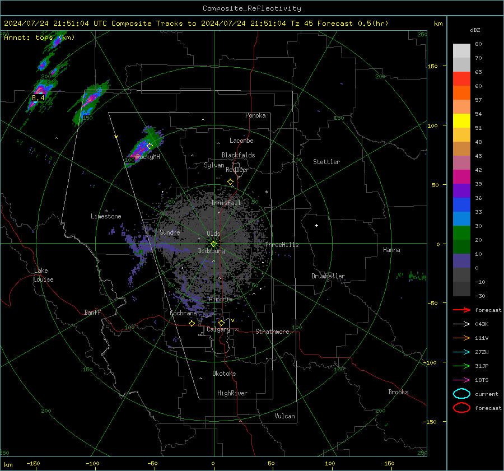Click the yellow 51-54 dBZ color swatch

(x=461, y=120)
